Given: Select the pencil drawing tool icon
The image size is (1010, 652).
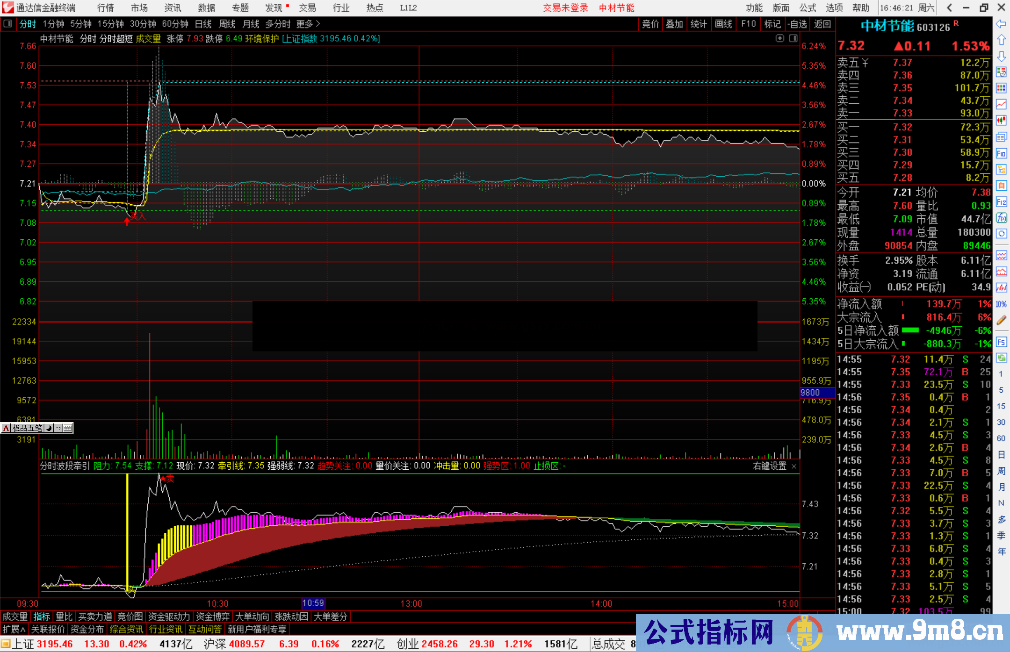Looking at the screenshot, I should point(1001,320).
